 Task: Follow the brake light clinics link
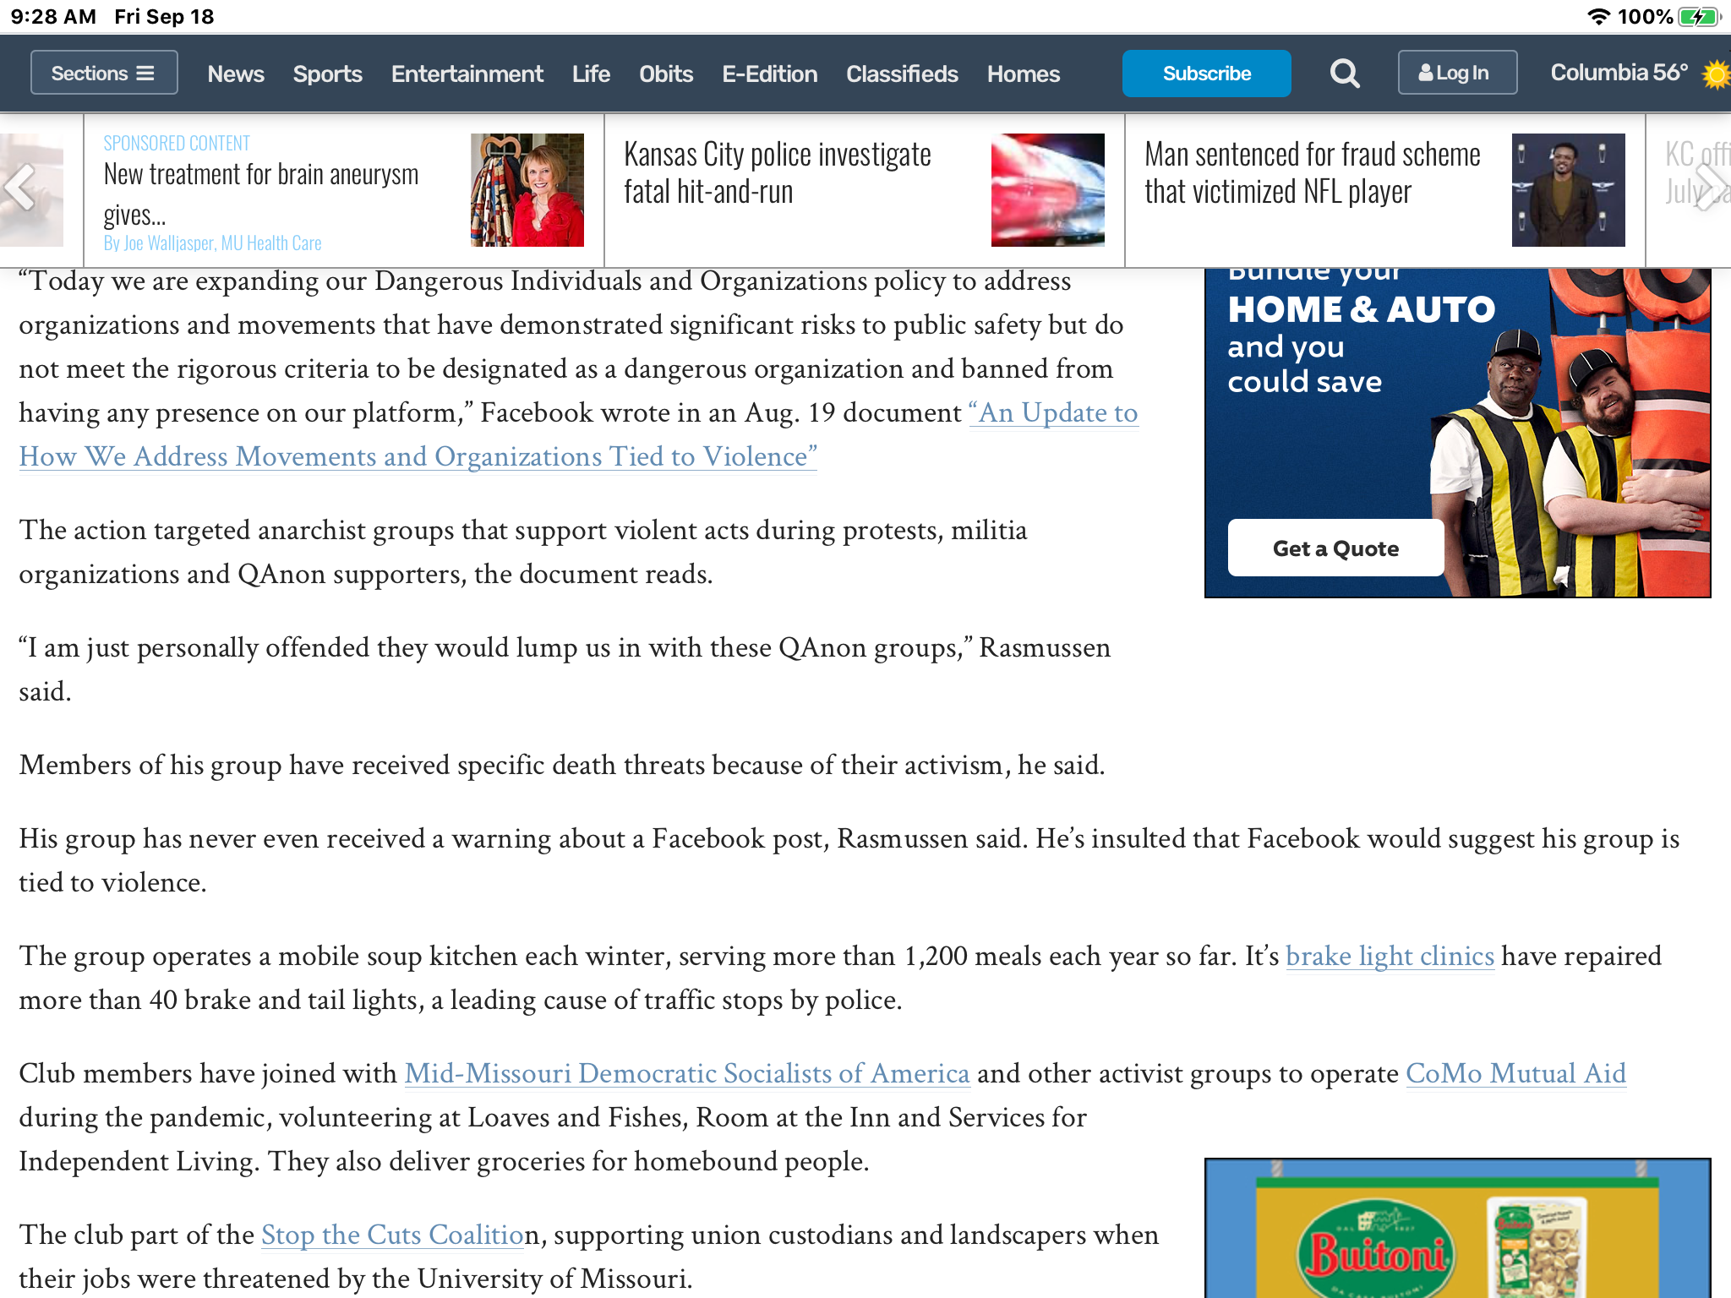[1390, 956]
